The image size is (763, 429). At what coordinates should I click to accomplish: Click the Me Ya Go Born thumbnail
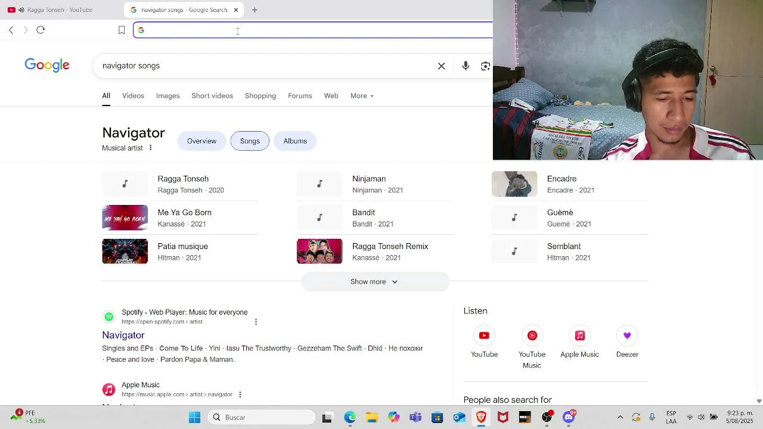[x=125, y=217]
